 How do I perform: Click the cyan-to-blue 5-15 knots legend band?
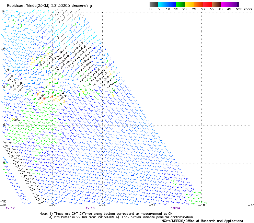click(x=167, y=4)
